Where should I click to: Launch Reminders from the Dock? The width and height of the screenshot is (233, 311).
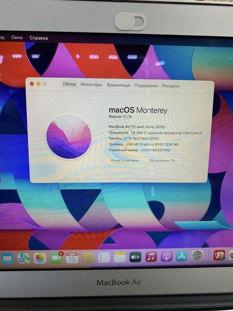pos(104,258)
